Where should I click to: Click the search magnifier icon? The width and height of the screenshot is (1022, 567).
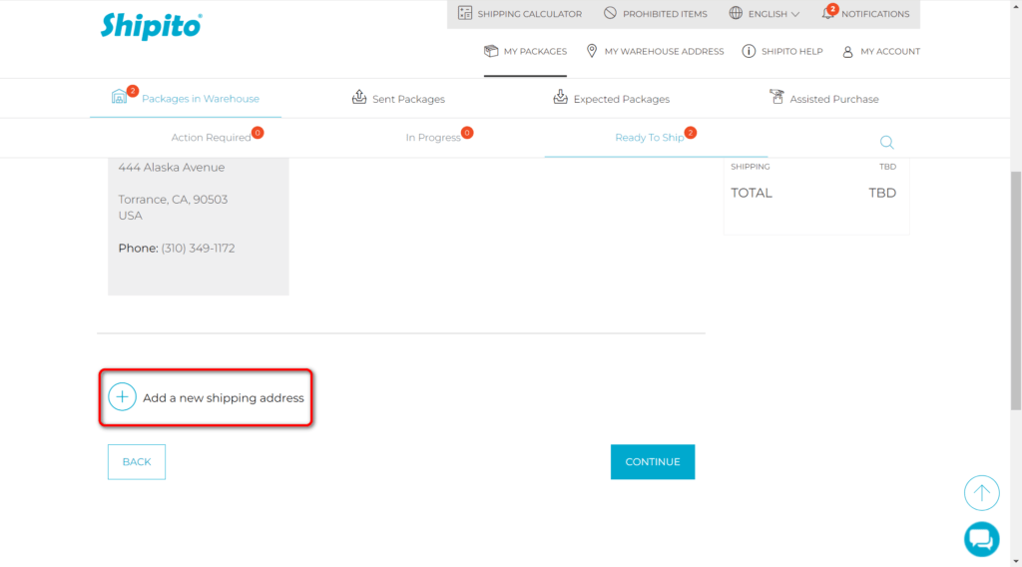886,142
